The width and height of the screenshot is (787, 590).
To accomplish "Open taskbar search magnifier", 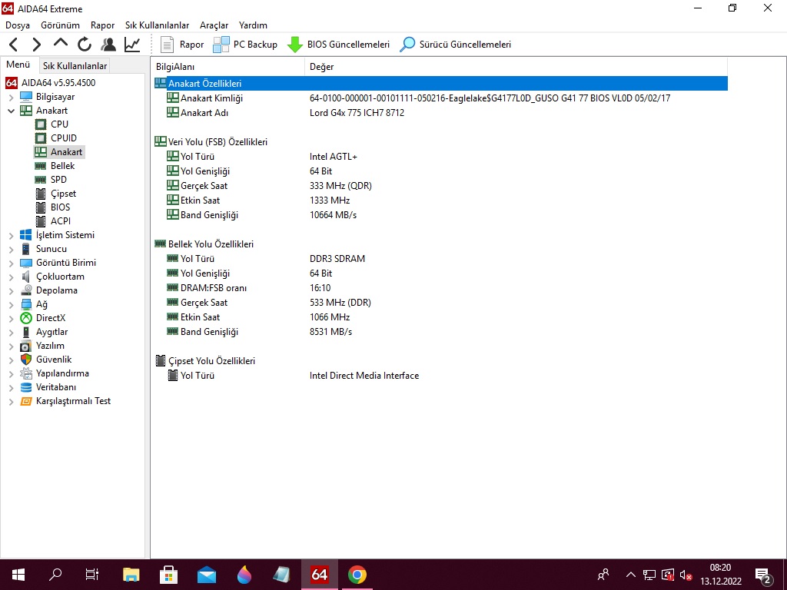I will pyautogui.click(x=55, y=575).
